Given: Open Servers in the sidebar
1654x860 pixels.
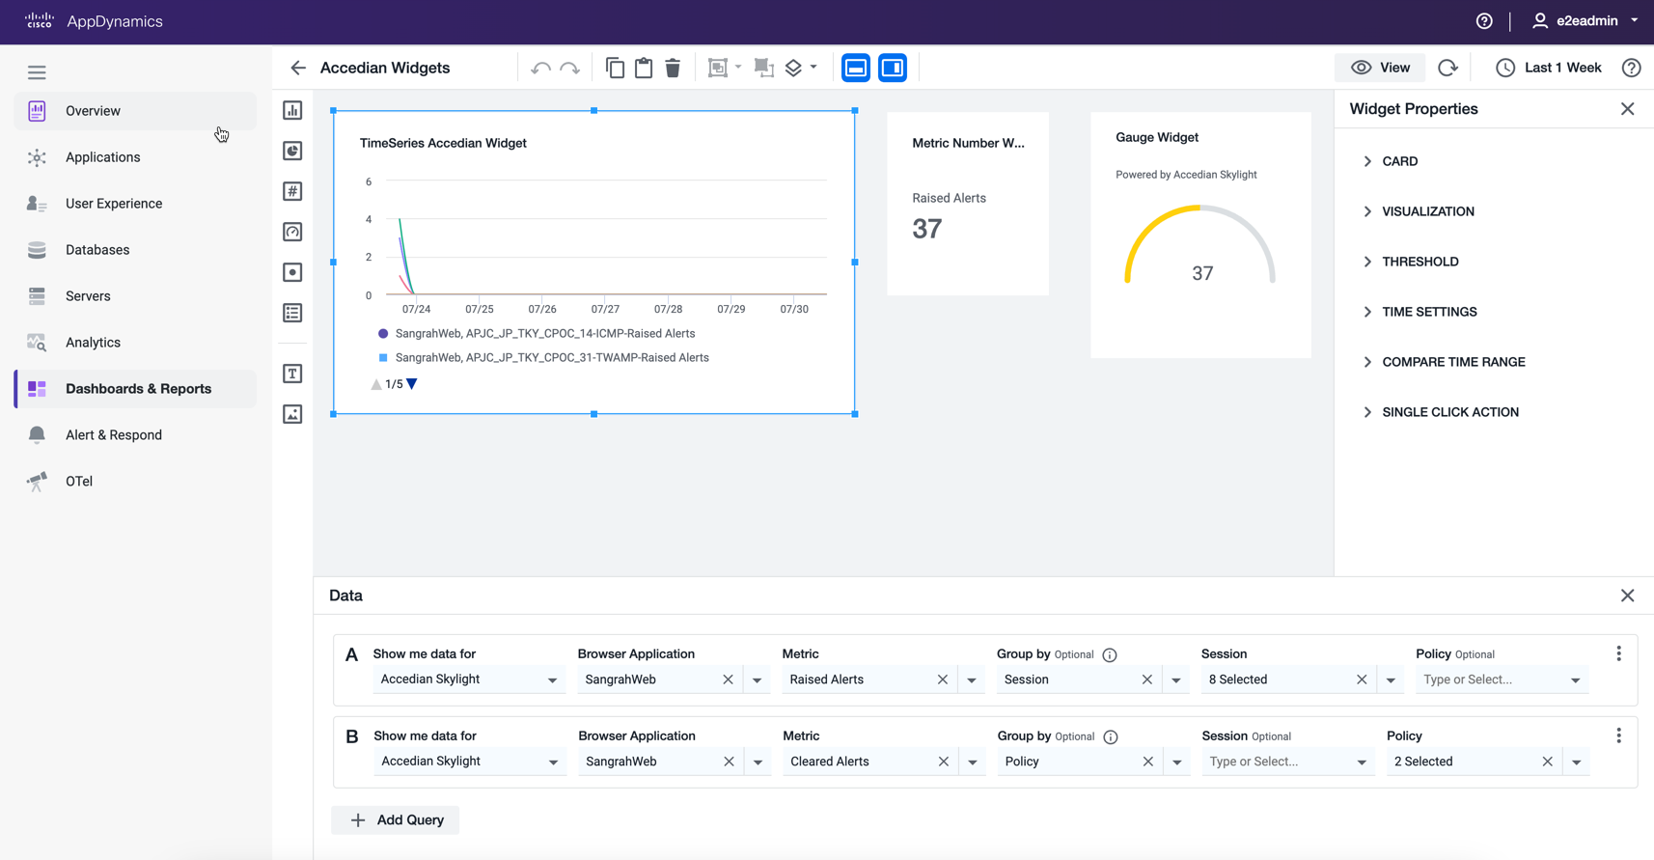Looking at the screenshot, I should [136, 296].
